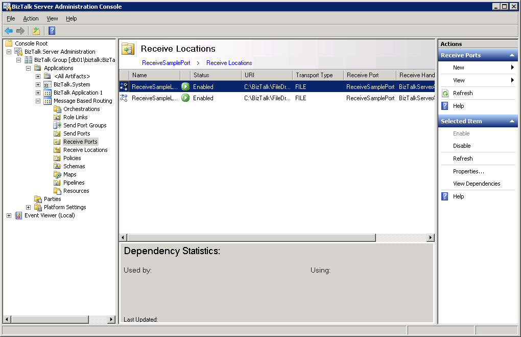Select the second ReceiveSampleL... row name

pyautogui.click(x=154, y=98)
